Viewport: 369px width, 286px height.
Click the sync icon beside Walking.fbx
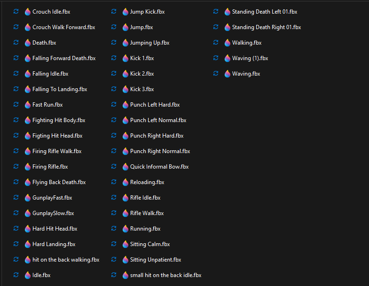pos(216,43)
